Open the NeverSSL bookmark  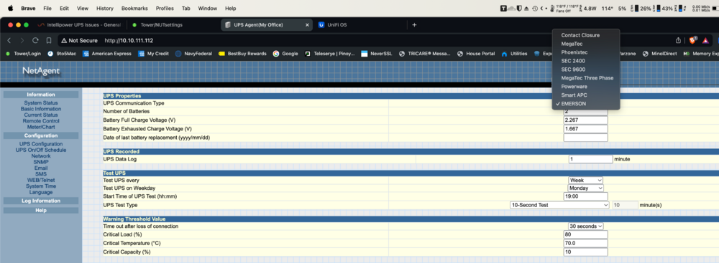click(376, 54)
